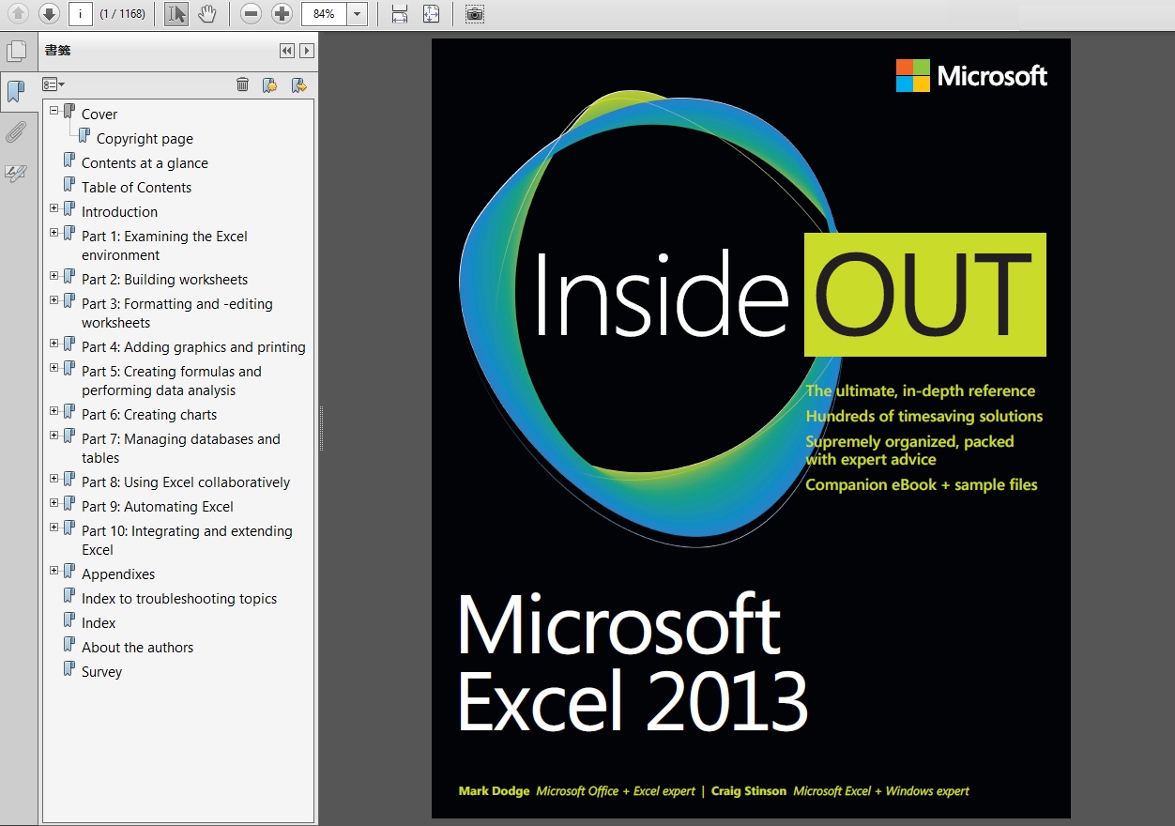Jump to the Copyright page bookmark

point(145,139)
